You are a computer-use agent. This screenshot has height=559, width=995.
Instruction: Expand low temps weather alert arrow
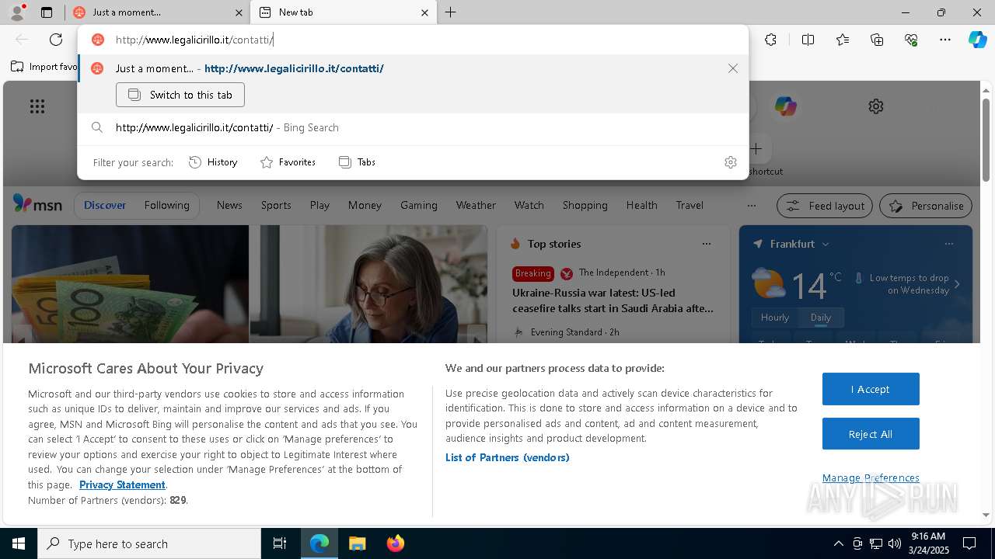957,284
